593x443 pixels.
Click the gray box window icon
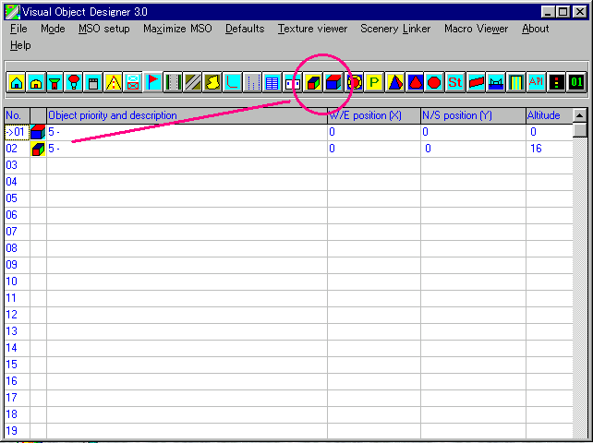[x=93, y=82]
